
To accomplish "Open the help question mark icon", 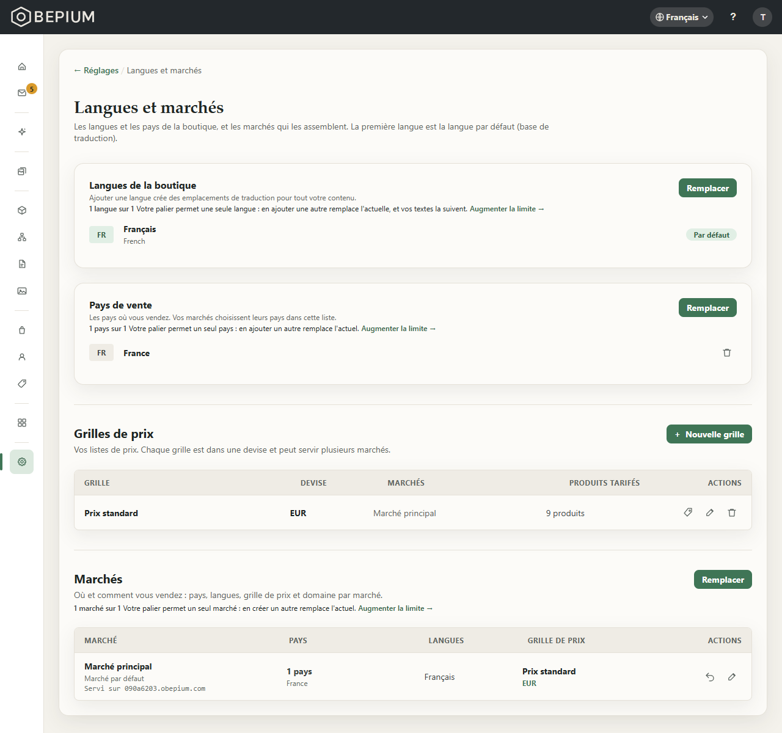I will pos(733,17).
